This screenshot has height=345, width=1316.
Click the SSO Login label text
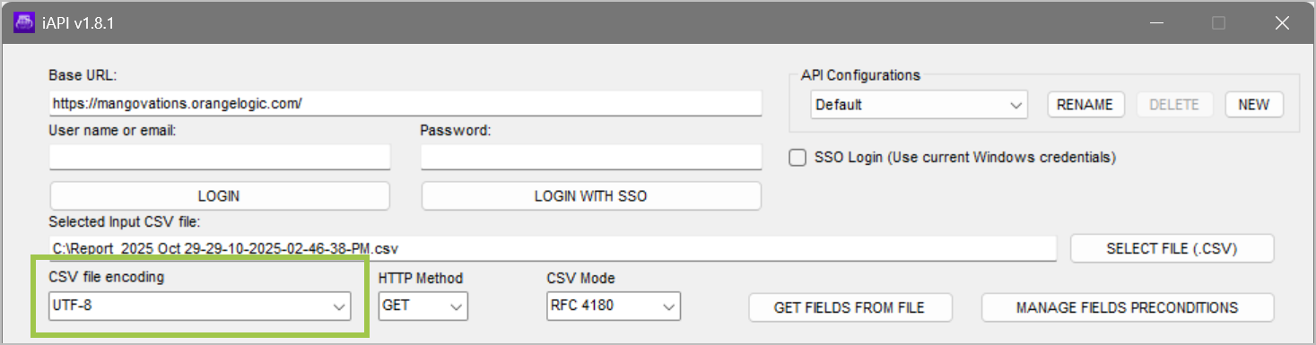pyautogui.click(x=964, y=158)
